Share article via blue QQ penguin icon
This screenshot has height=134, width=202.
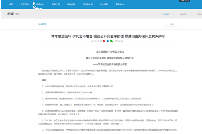point(108,41)
